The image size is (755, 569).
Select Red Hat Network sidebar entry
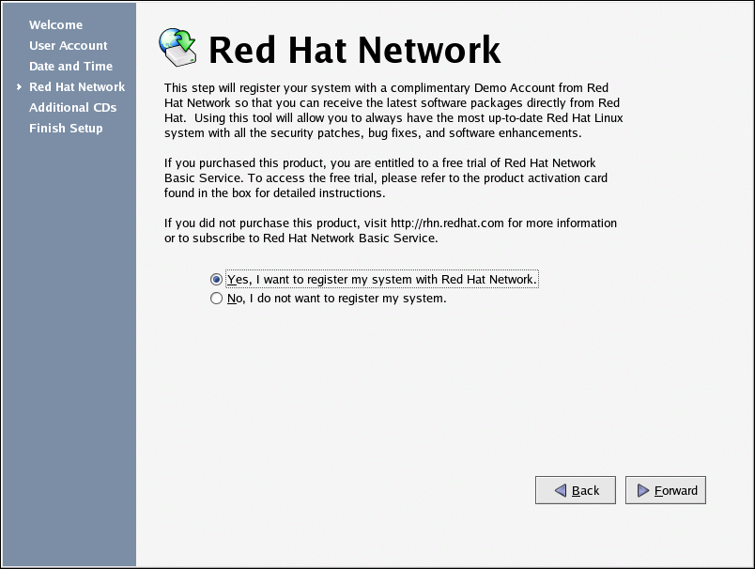point(76,87)
